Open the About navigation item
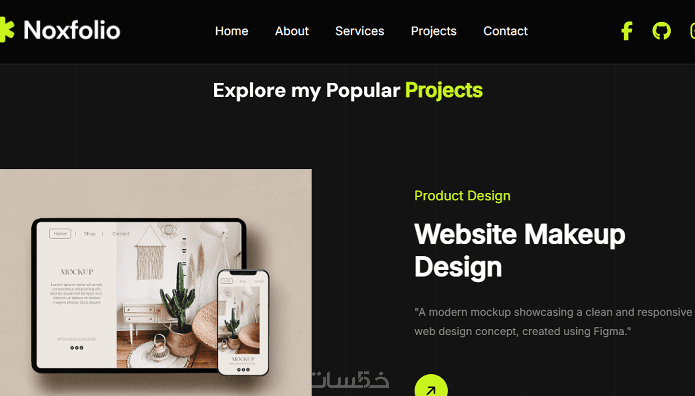The width and height of the screenshot is (695, 396). (x=291, y=31)
